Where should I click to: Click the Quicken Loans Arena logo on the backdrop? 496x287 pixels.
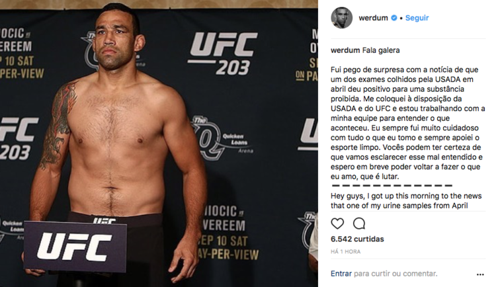click(x=222, y=138)
